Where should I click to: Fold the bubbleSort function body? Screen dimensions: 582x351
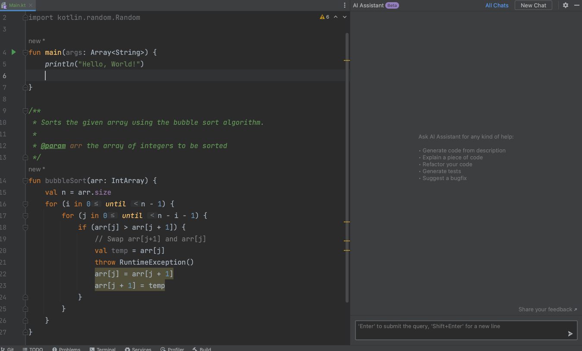point(25,181)
